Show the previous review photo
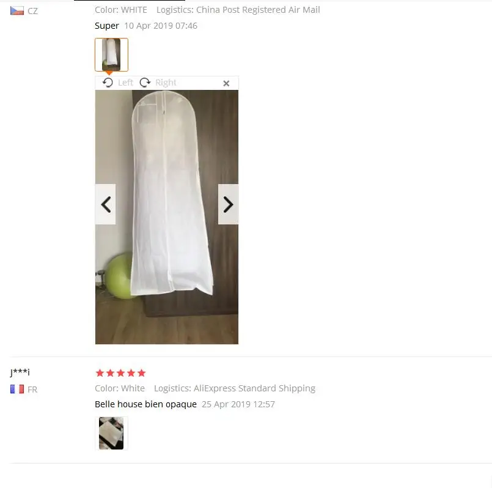This screenshot has height=488, width=492. [105, 204]
